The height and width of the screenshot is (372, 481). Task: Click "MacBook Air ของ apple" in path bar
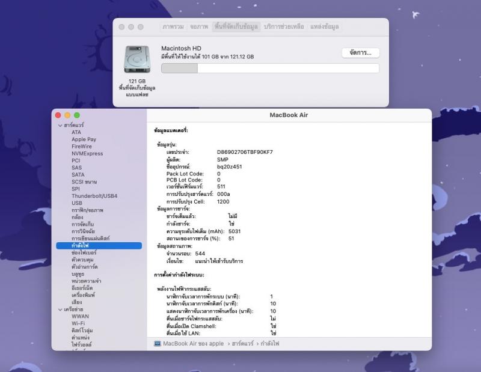pos(193,344)
